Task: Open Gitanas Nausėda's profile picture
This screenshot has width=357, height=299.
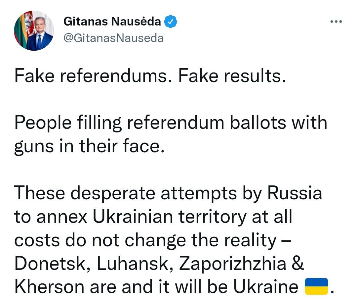Action: click(x=34, y=31)
